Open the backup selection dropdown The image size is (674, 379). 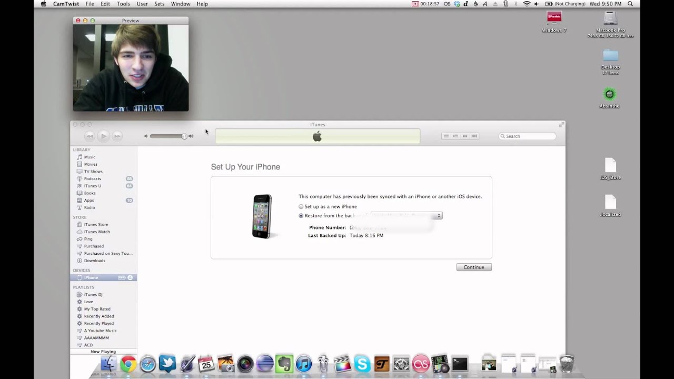[407, 216]
